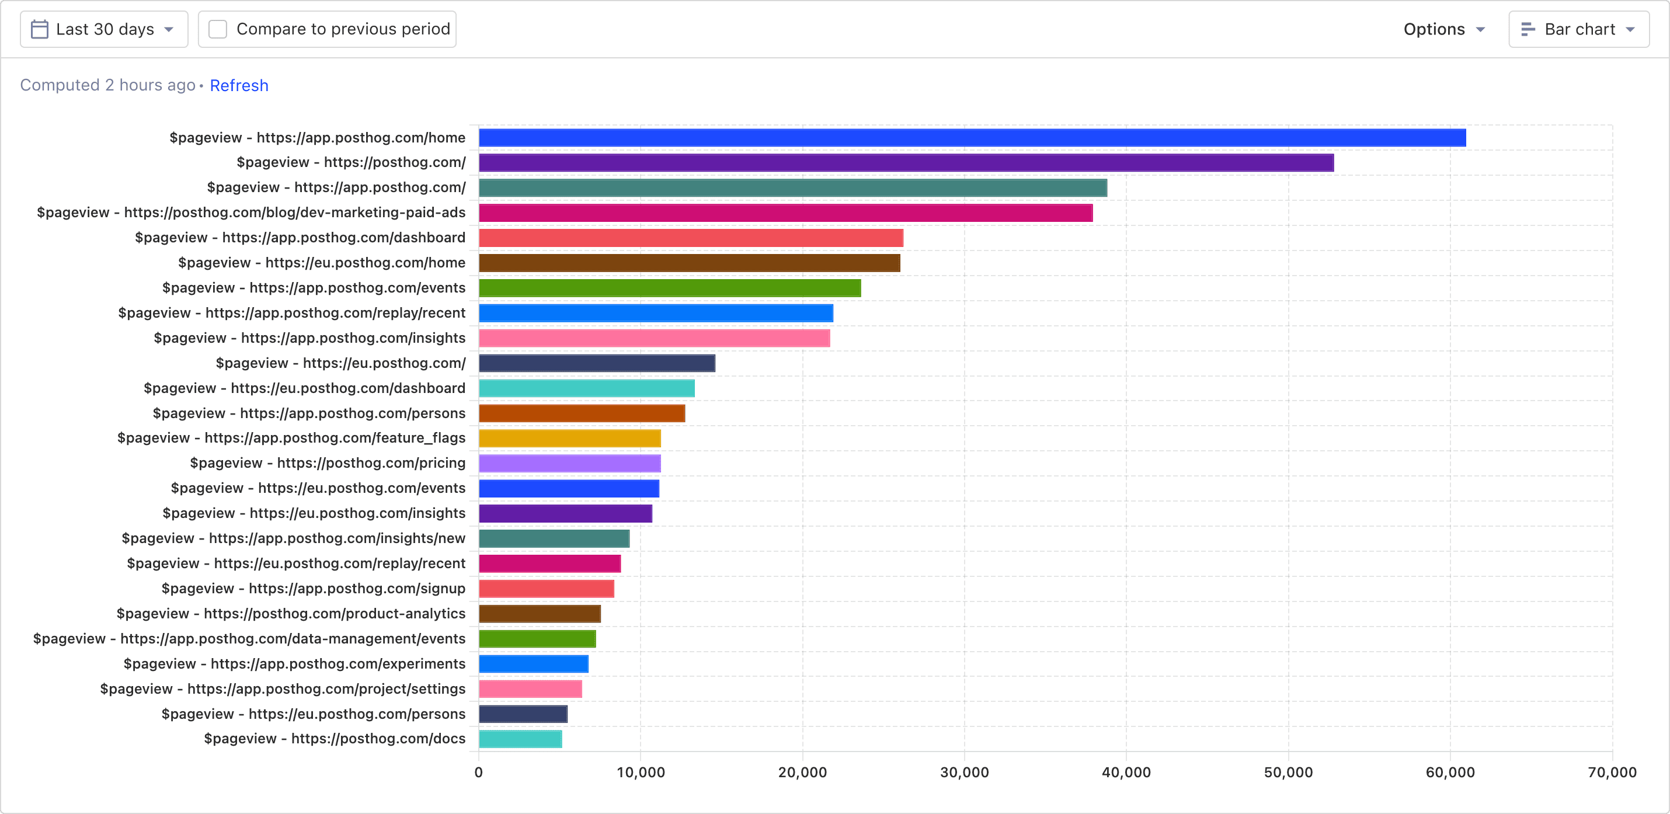This screenshot has height=814, width=1670.
Task: Click the label '$pageview - https://eu.posthog.com/persons'
Action: click(313, 714)
